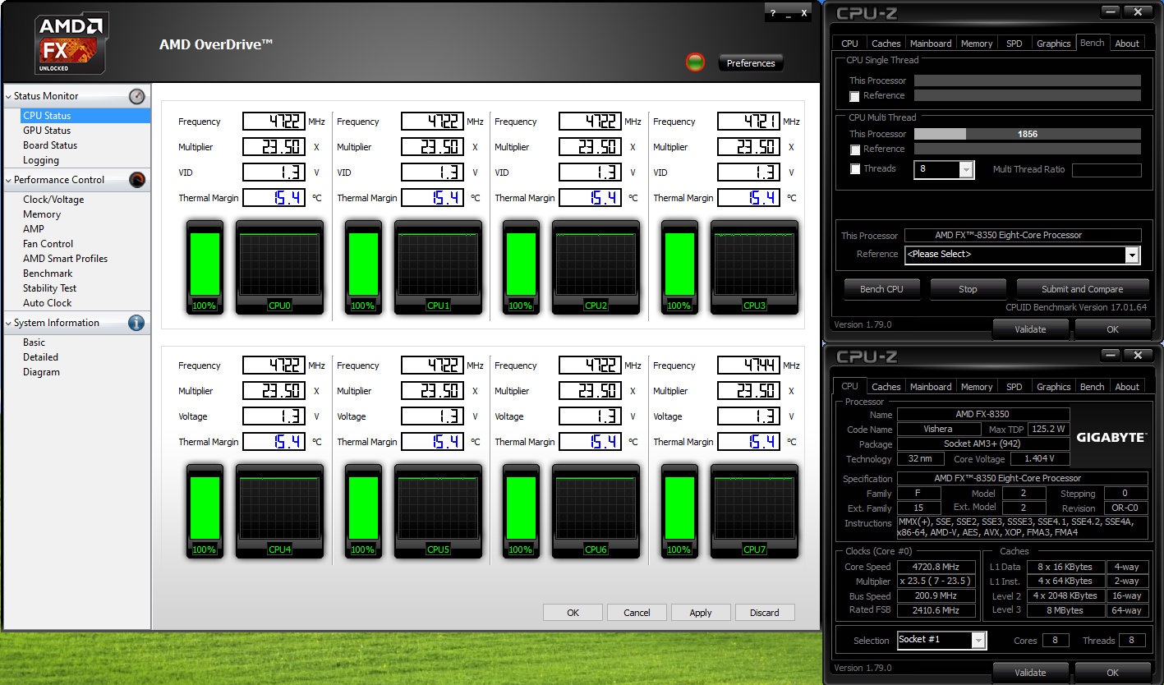
Task: Click the Core Voltage 1.404 V value
Action: 1040,459
